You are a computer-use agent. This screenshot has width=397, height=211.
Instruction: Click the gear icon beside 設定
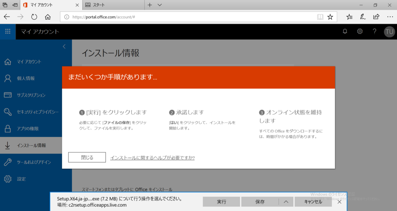tap(8, 179)
